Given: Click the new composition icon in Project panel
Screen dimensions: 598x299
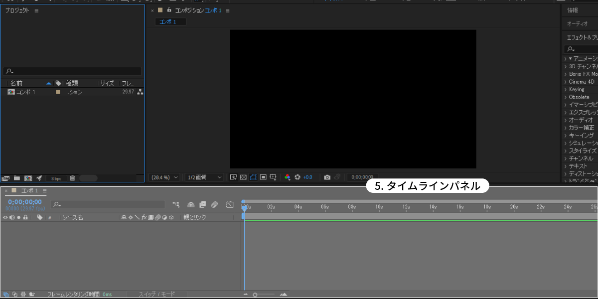Looking at the screenshot, I should point(28,178).
